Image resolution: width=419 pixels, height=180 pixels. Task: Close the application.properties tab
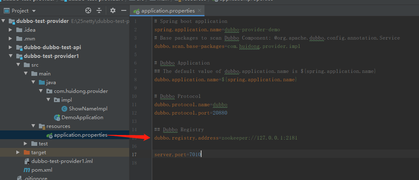[x=199, y=11]
